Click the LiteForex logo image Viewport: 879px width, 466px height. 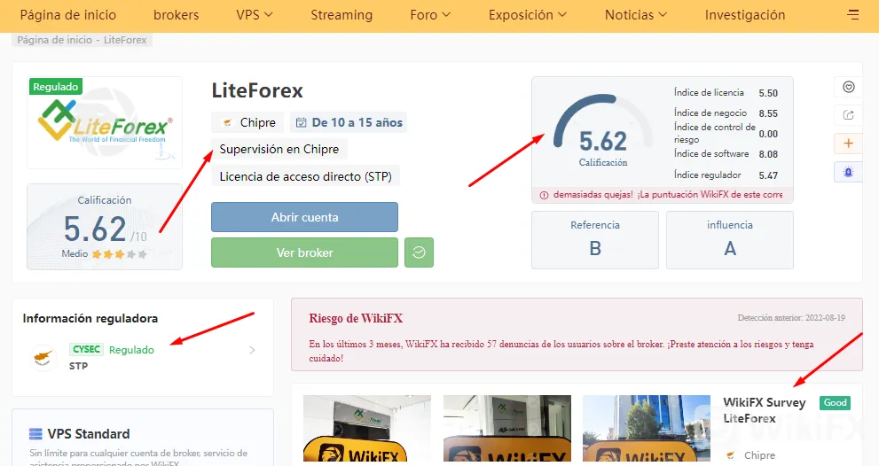pos(105,122)
